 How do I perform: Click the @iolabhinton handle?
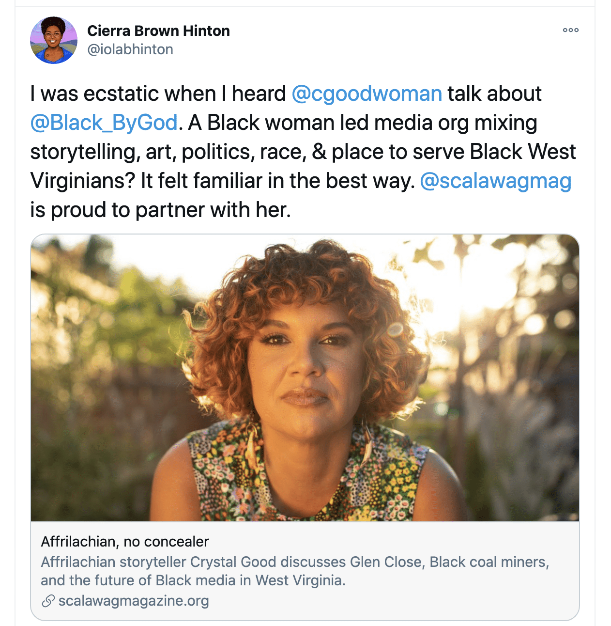[x=130, y=49]
